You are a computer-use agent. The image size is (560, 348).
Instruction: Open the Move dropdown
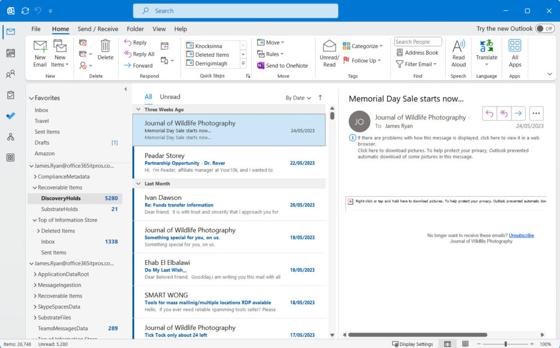271,43
